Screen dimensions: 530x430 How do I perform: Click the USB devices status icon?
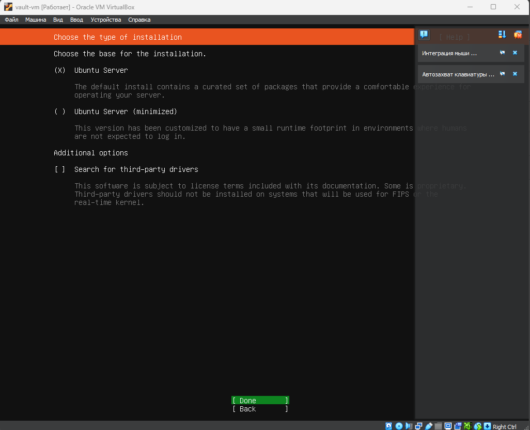pos(429,426)
